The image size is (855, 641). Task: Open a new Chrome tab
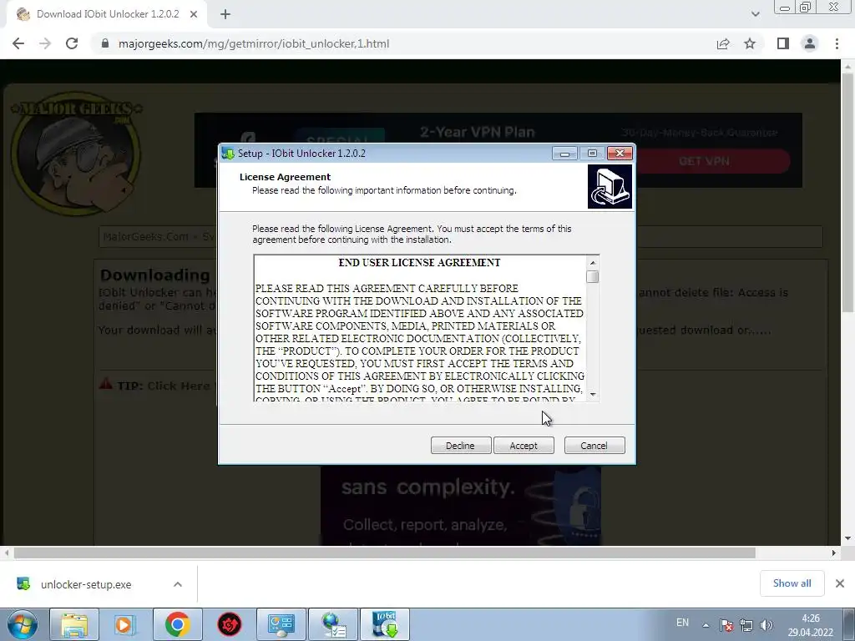pyautogui.click(x=225, y=15)
